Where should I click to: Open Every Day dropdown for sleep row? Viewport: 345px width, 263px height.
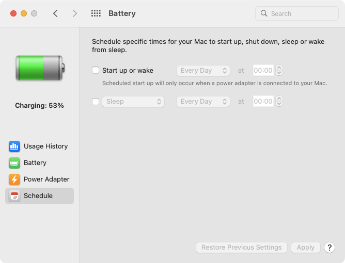click(x=203, y=102)
